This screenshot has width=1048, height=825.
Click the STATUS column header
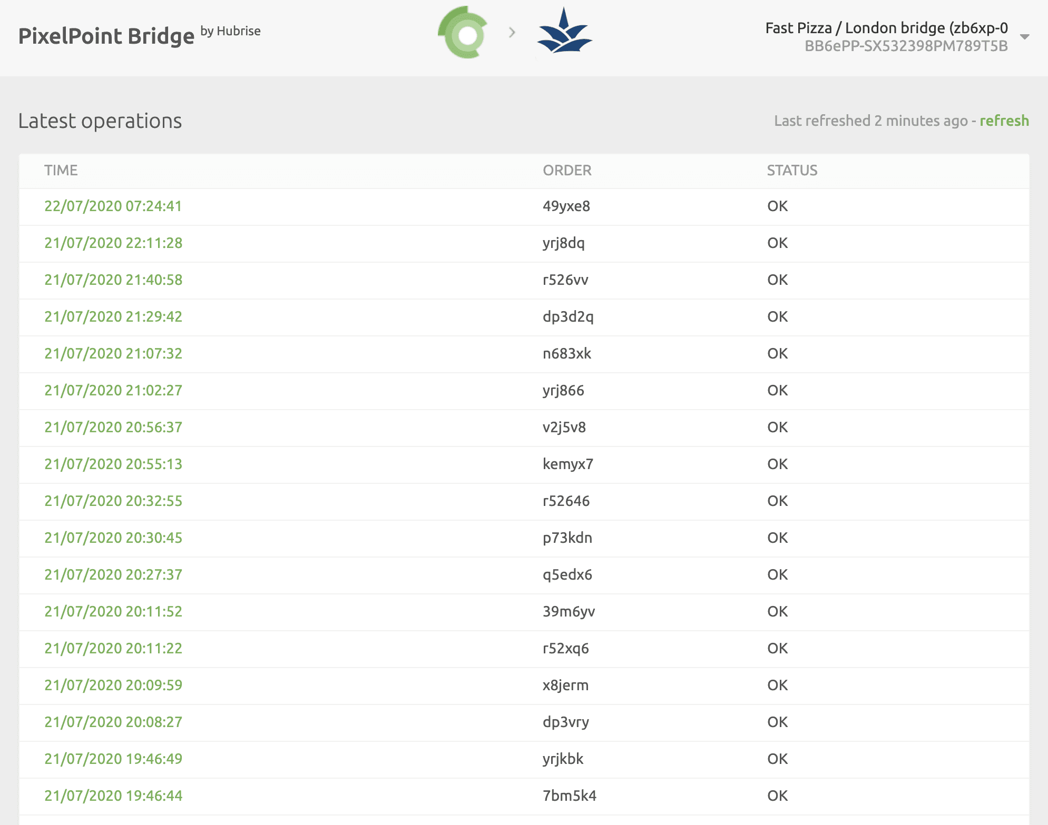coord(792,170)
